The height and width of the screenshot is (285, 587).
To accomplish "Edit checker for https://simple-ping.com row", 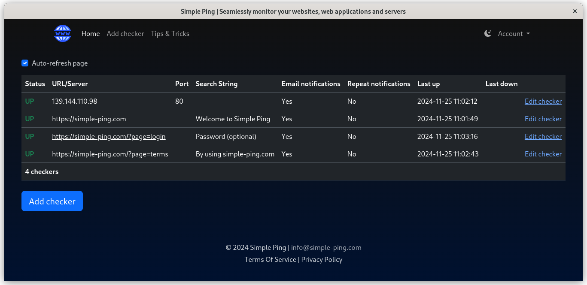I will coord(543,119).
